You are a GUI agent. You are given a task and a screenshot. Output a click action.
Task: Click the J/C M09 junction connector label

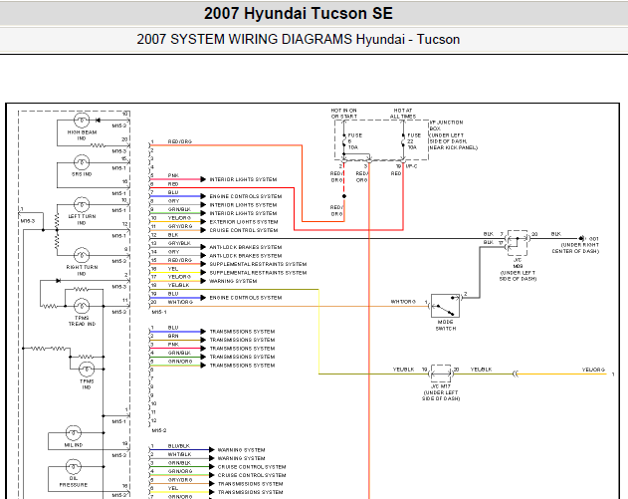[518, 269]
